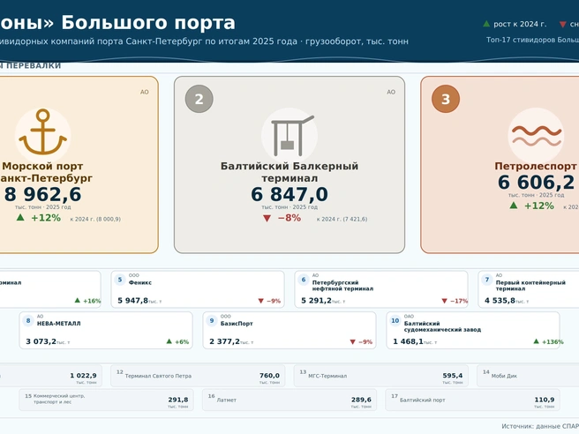Click the Коммерческий центр, транспорт и лес row
Screen dimensions: 579x434
[x=106, y=400]
